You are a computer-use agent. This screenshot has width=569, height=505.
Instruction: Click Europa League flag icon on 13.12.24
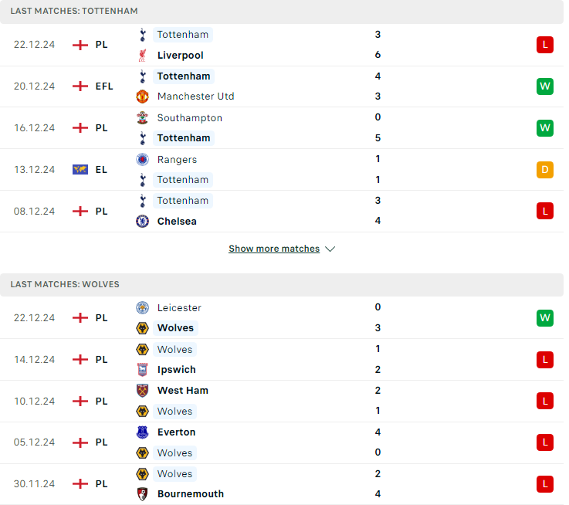click(80, 170)
